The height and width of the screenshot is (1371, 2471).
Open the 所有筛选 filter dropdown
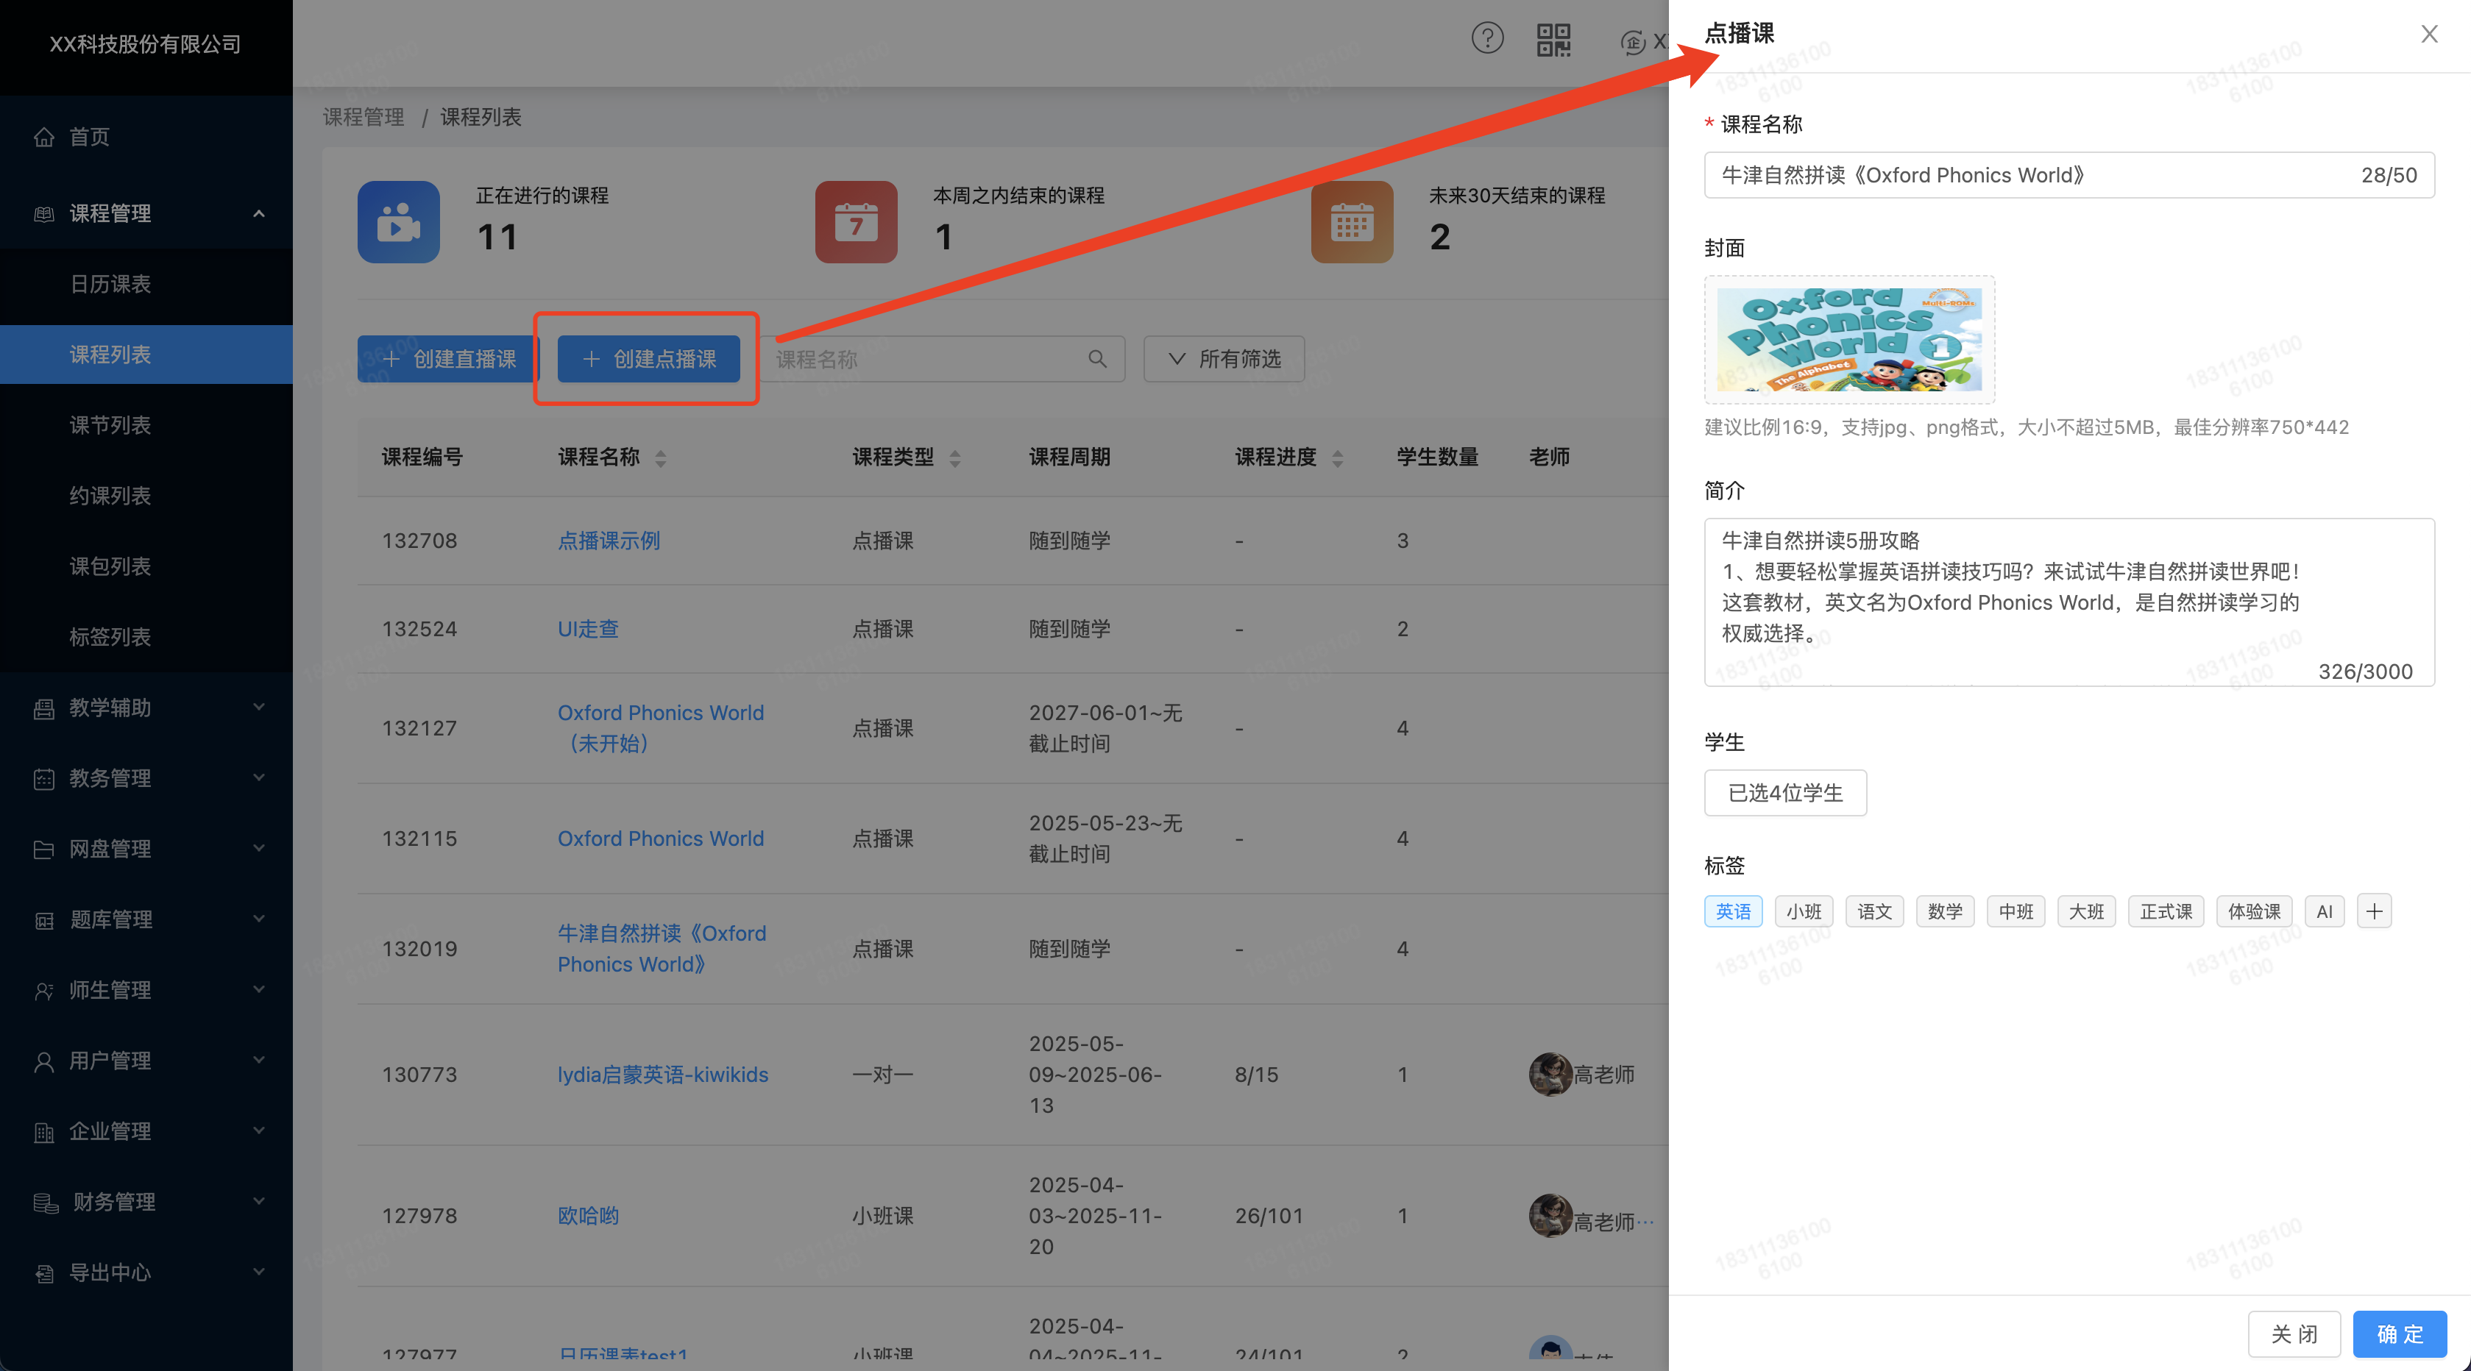coord(1223,359)
